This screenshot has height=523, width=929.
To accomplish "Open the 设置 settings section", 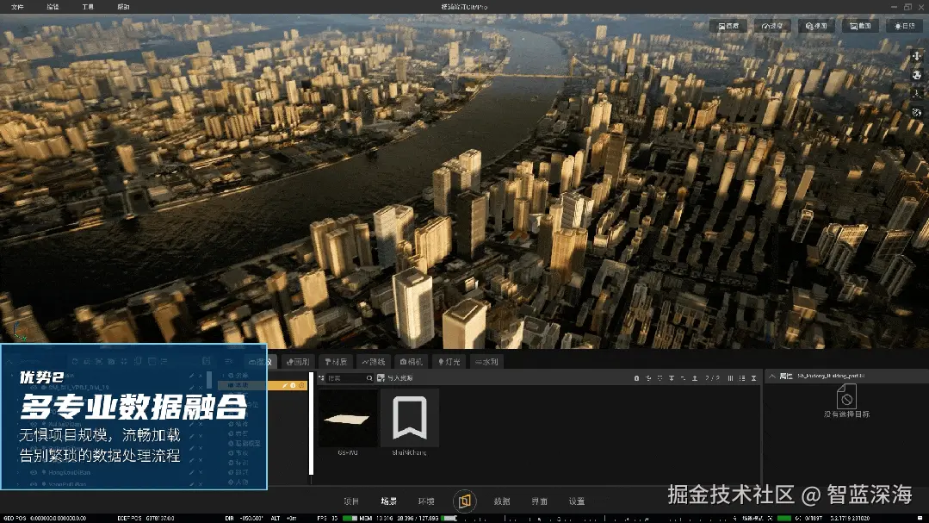I will click(577, 501).
